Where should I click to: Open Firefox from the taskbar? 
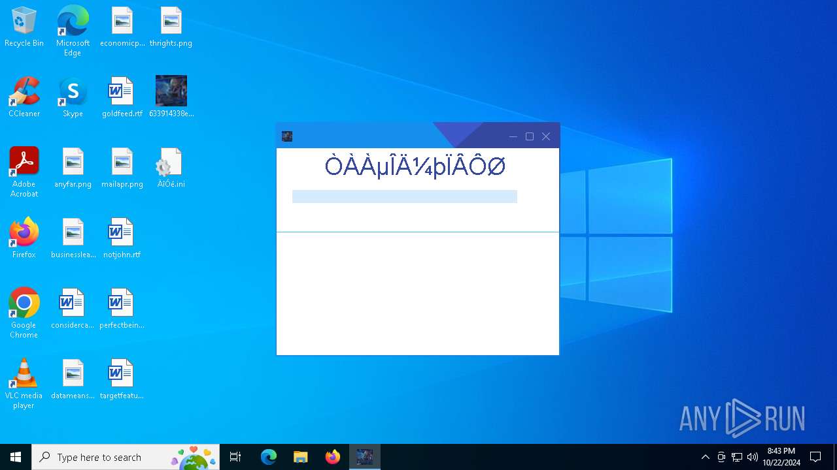[333, 457]
